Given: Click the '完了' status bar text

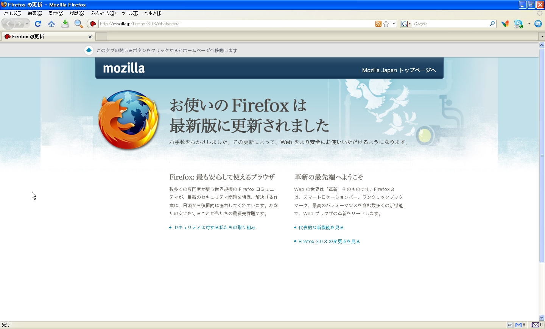Looking at the screenshot, I should [7, 325].
